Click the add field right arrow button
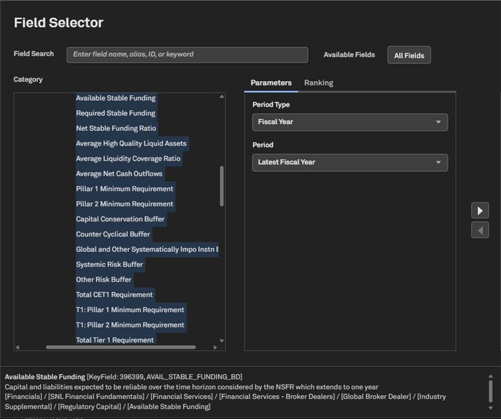Image resolution: width=501 pixels, height=419 pixels. pos(480,210)
